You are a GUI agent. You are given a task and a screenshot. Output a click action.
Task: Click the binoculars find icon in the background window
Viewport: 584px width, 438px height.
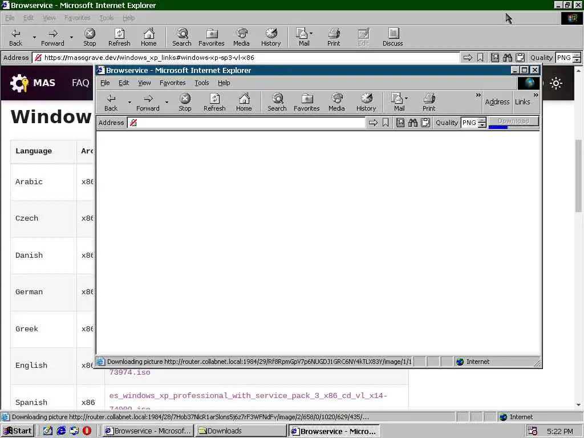tap(507, 58)
